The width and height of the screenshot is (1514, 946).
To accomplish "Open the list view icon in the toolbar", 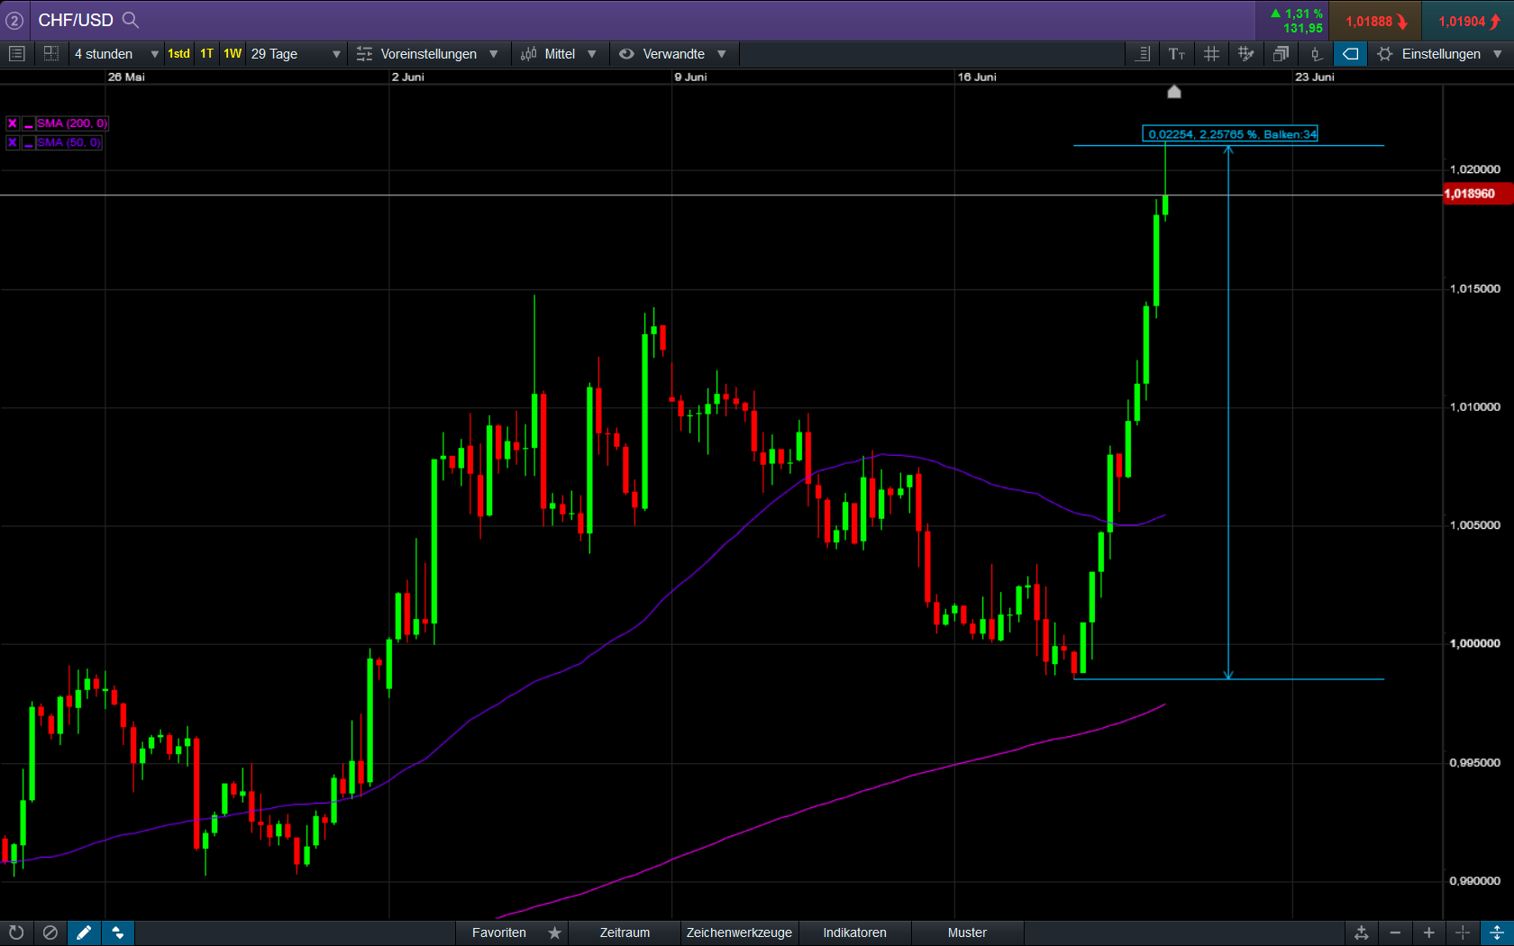I will click(x=16, y=54).
